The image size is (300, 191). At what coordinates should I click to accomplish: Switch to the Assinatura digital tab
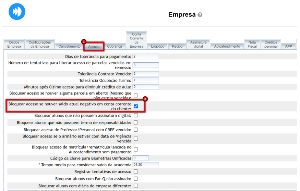click(198, 44)
